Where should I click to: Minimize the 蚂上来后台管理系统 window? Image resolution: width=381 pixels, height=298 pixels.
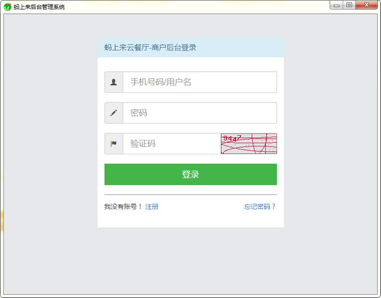coord(337,5)
